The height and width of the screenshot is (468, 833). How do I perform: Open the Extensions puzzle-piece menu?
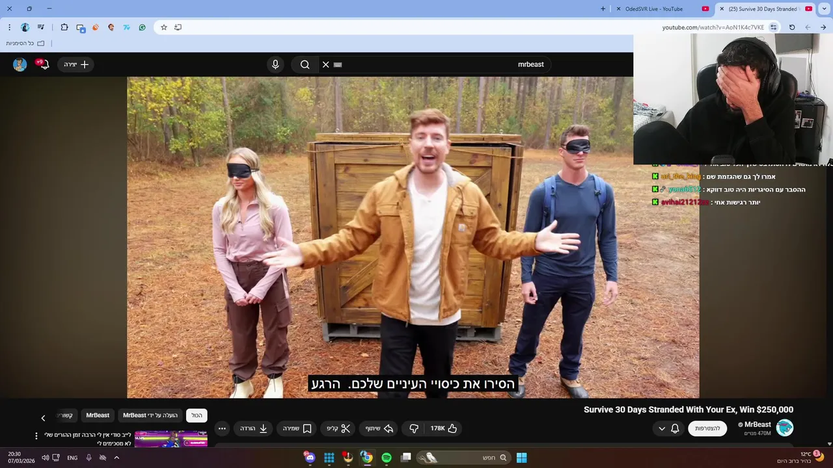pyautogui.click(x=64, y=27)
